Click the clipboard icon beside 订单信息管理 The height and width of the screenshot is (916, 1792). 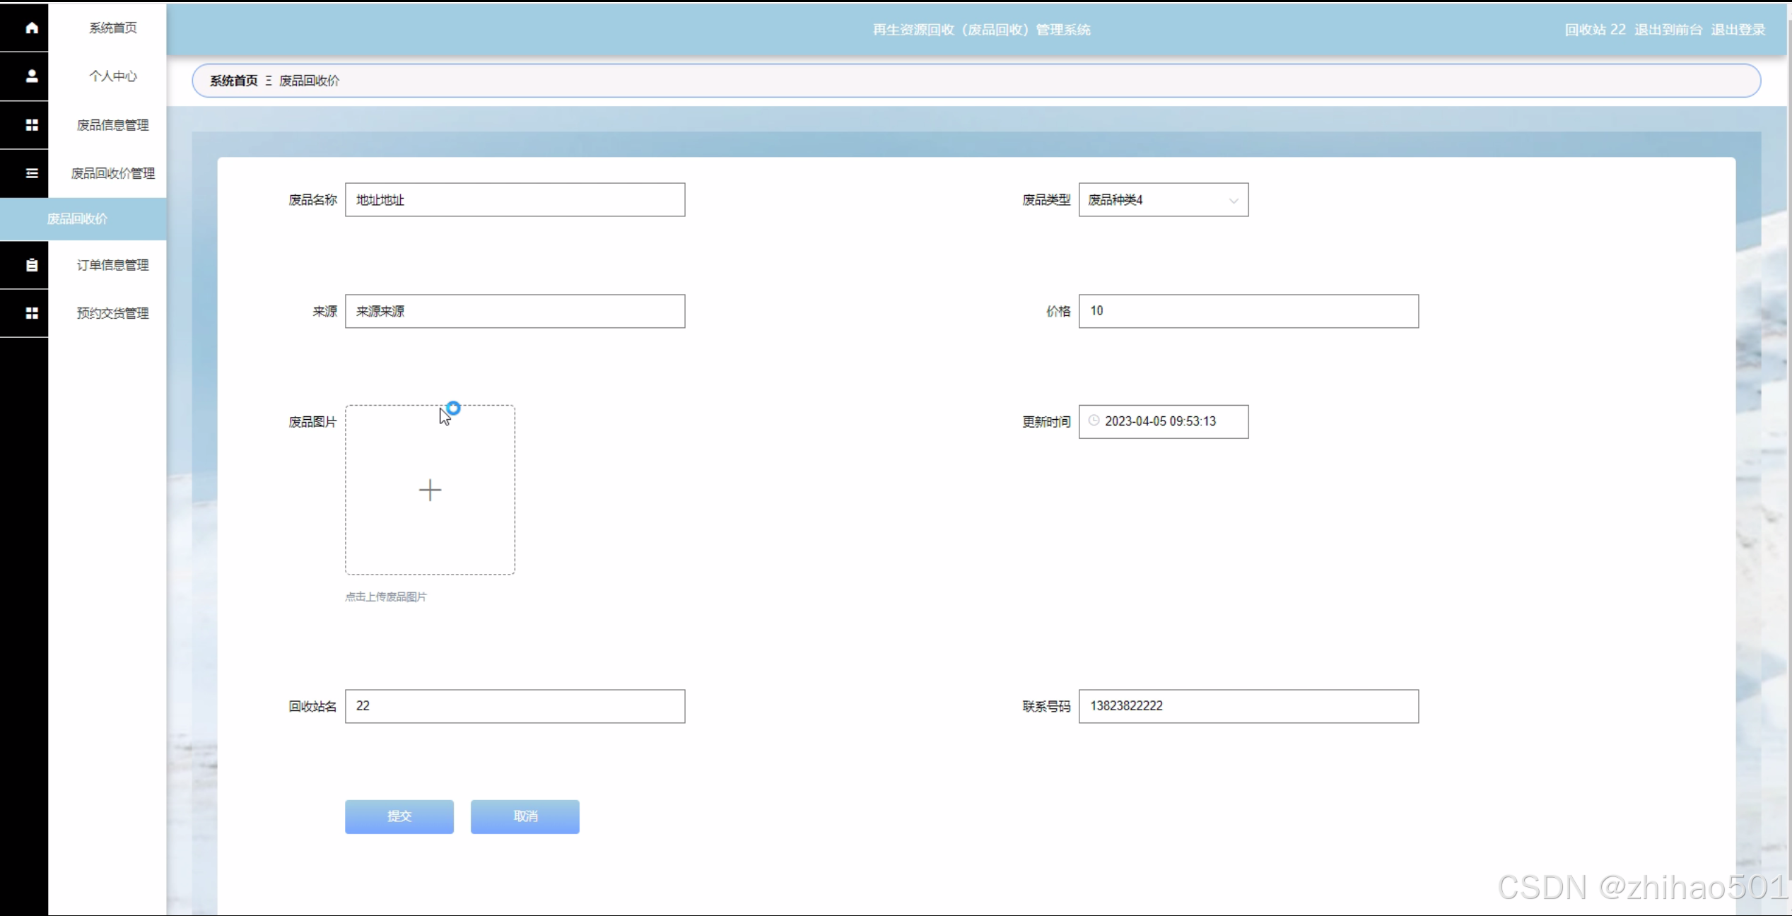click(31, 265)
